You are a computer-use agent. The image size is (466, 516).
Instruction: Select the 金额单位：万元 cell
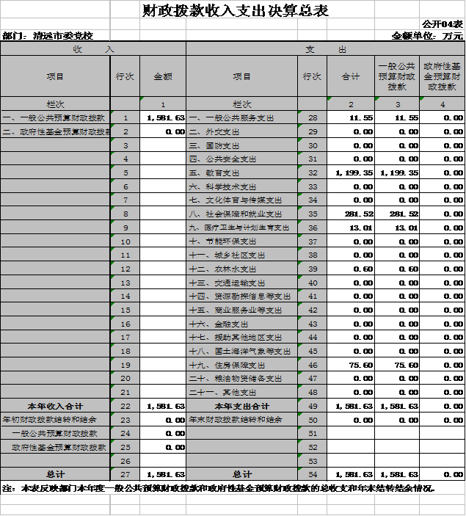tap(427, 35)
